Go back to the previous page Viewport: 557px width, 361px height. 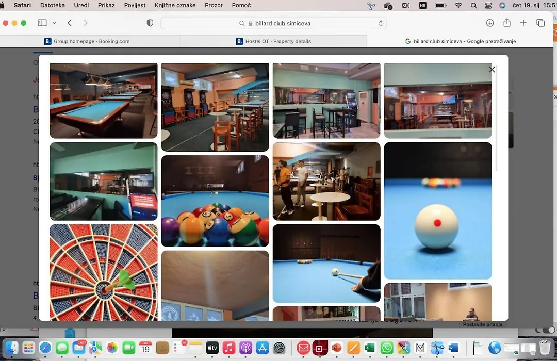click(x=70, y=23)
